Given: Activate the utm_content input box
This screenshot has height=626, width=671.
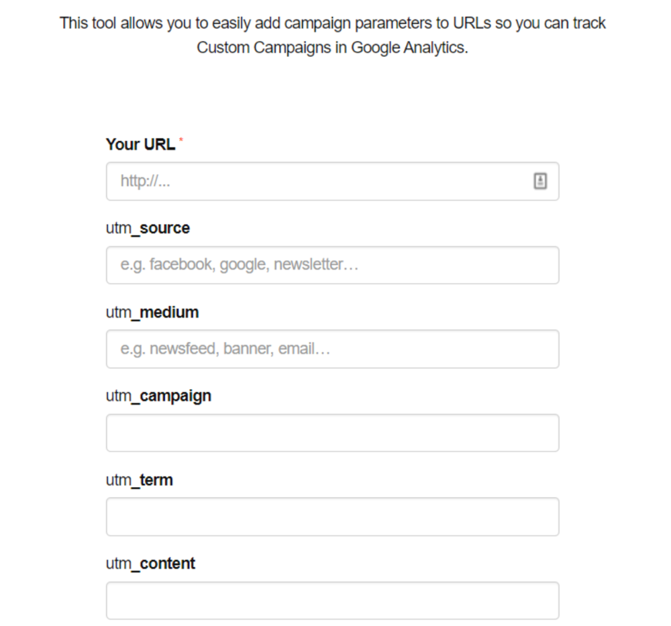Looking at the screenshot, I should click(x=333, y=601).
